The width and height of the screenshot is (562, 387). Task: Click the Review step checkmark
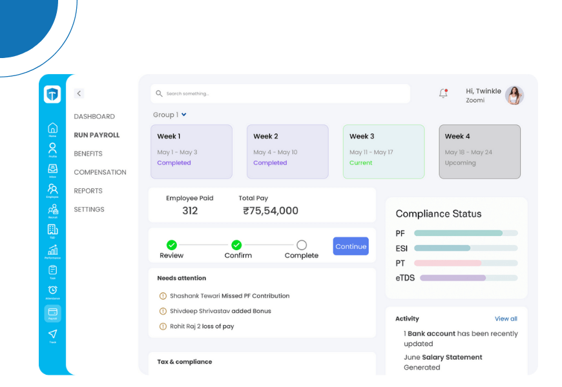171,245
